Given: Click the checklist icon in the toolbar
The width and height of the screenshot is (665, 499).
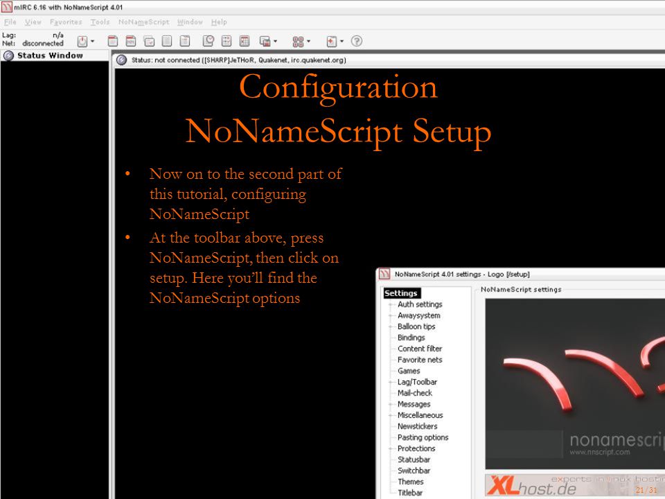Looking at the screenshot, I should tap(227, 41).
